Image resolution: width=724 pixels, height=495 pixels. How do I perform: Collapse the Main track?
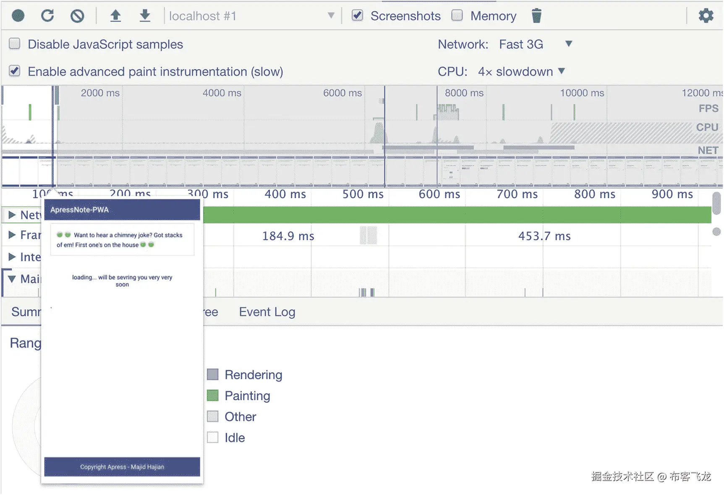12,279
